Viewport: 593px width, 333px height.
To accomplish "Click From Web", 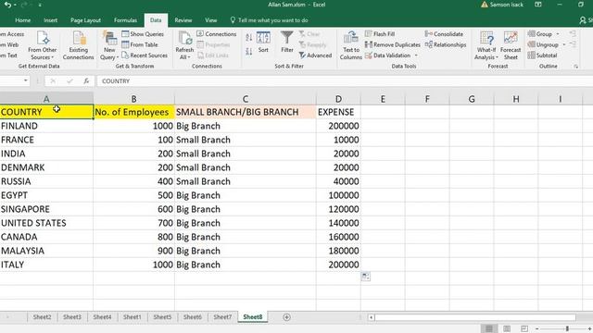I will (x=10, y=44).
